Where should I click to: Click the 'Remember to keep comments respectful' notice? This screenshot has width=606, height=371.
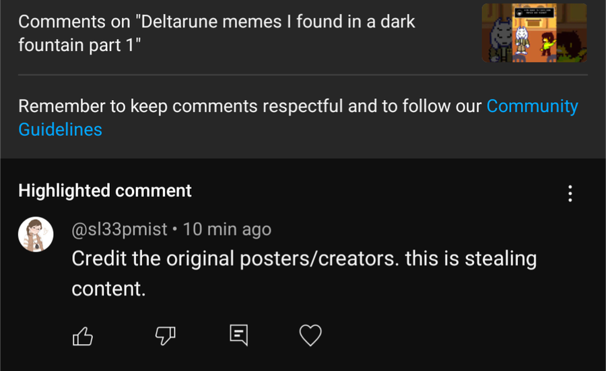249,106
